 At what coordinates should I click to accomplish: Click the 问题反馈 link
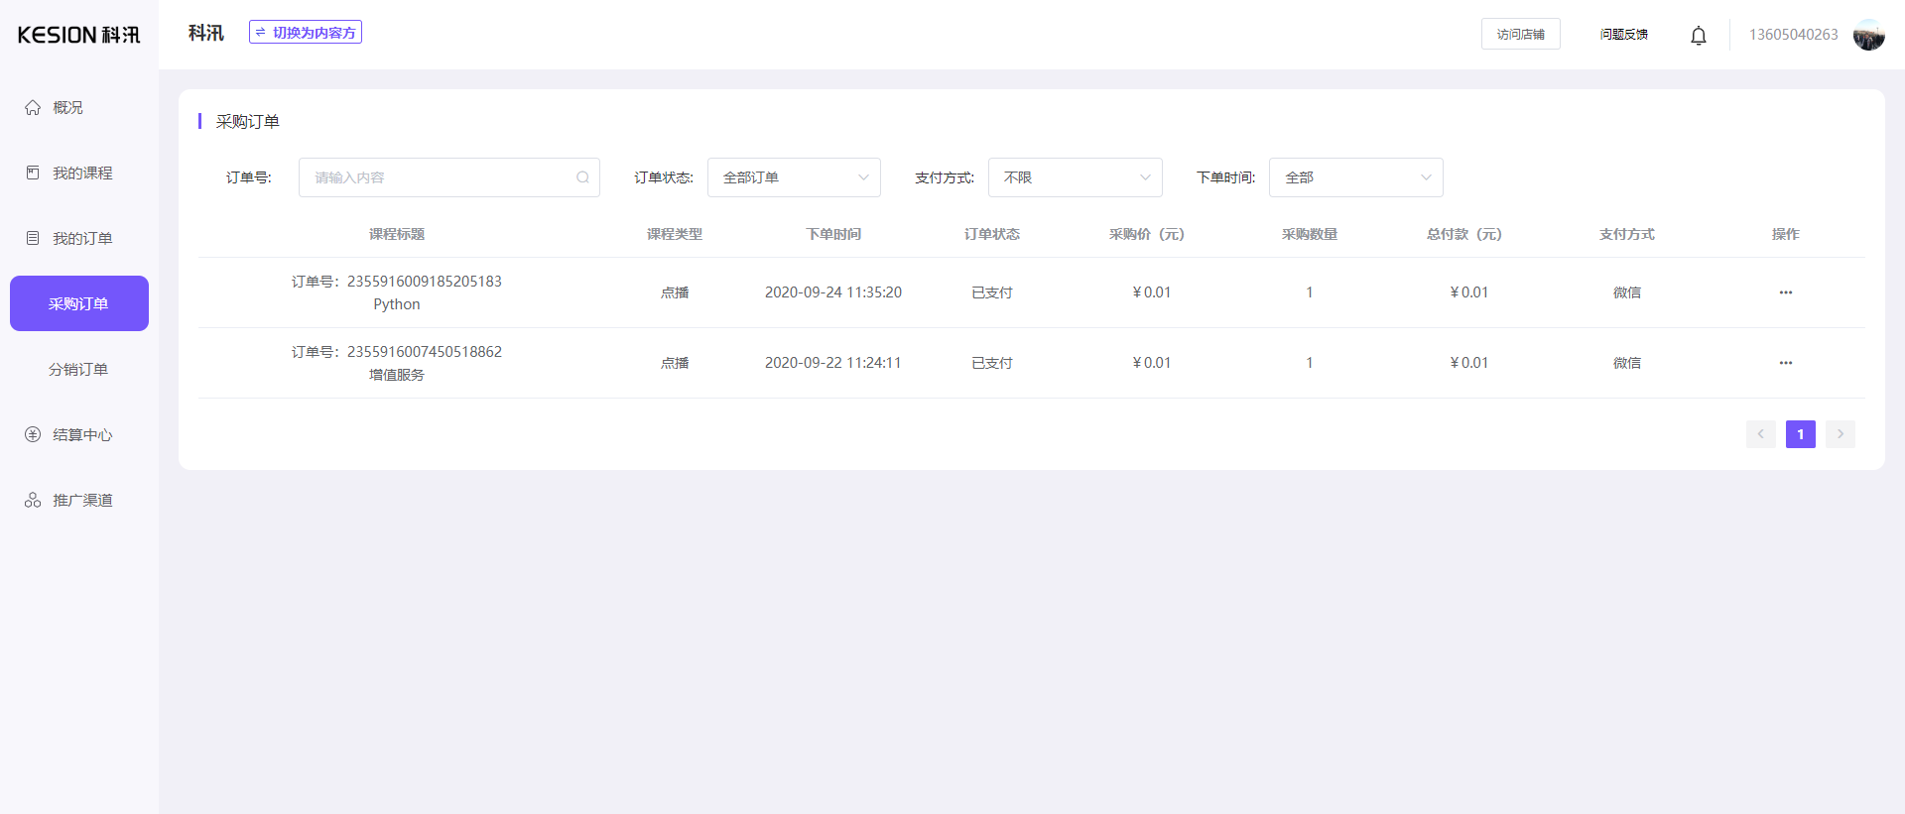1623,34
